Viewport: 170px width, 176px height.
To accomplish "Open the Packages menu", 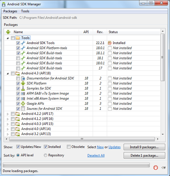I will 10,11.
